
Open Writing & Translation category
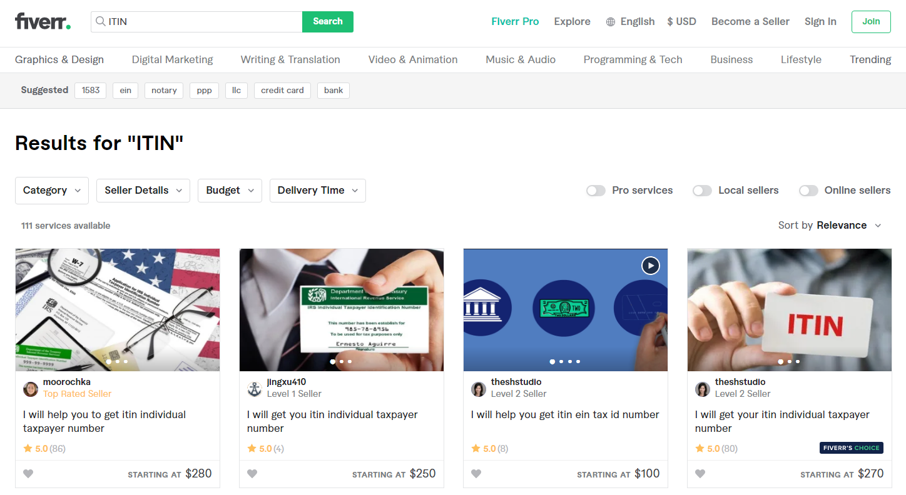pos(290,59)
